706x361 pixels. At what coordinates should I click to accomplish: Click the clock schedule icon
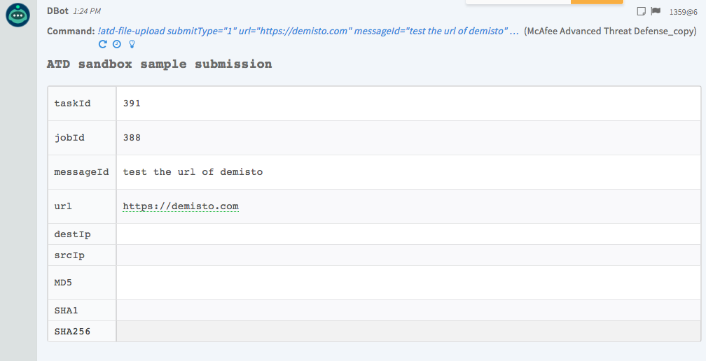(116, 44)
